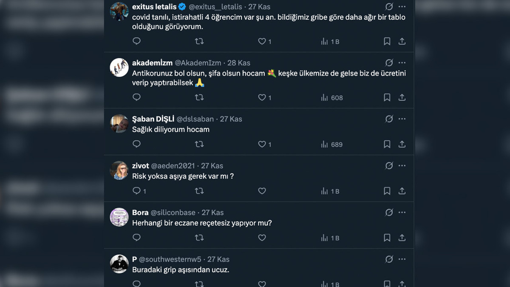Retweet Bora's pharmacy question
Viewport: 510px width, 287px height.
coord(199,238)
